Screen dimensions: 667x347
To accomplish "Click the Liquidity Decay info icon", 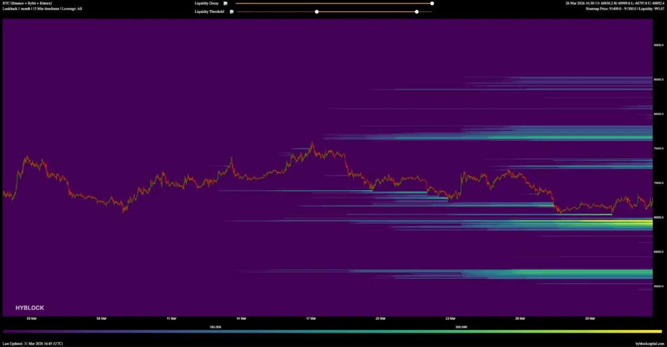I will tap(226, 3).
